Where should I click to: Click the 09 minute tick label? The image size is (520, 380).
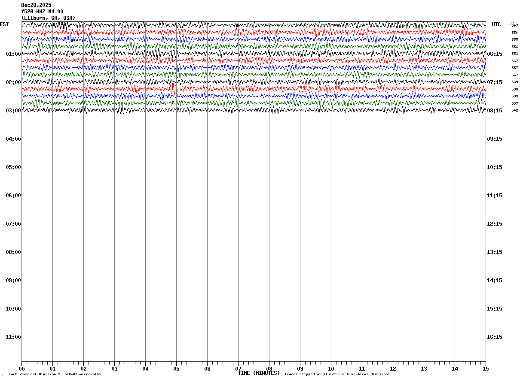(300, 369)
